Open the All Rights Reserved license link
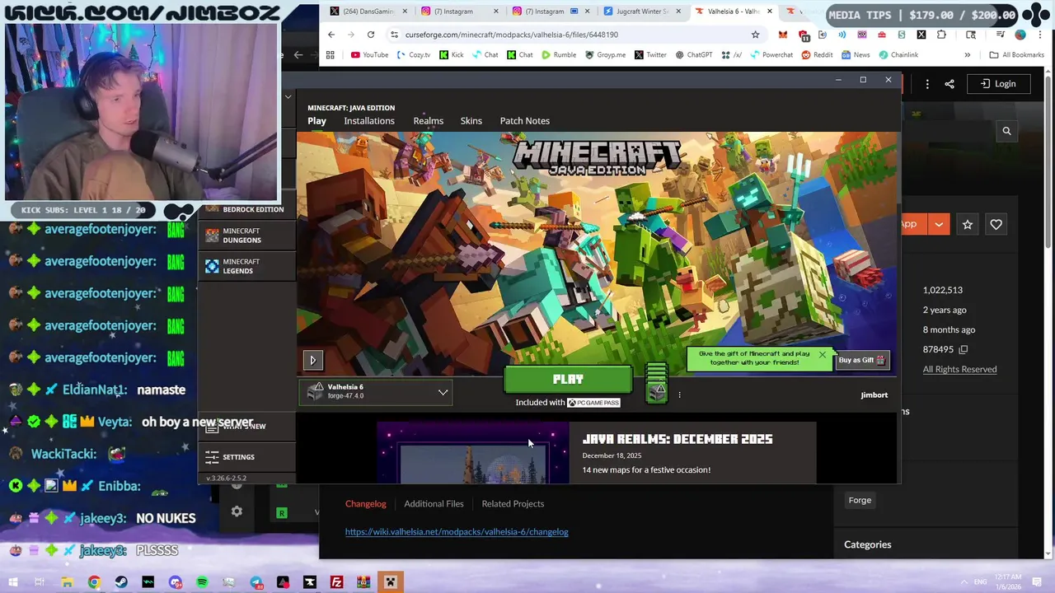1055x593 pixels. point(959,369)
